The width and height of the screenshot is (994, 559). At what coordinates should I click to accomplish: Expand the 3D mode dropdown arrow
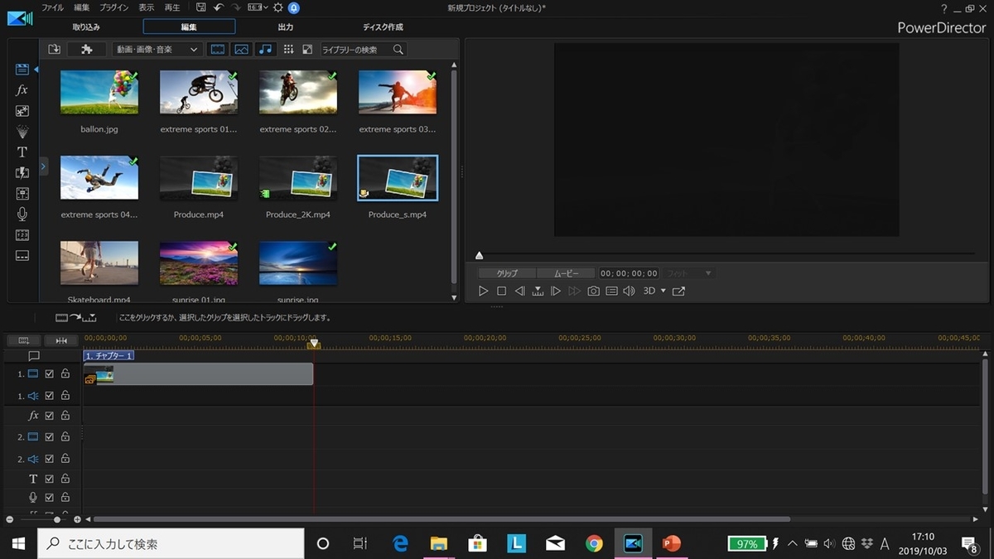(x=663, y=291)
